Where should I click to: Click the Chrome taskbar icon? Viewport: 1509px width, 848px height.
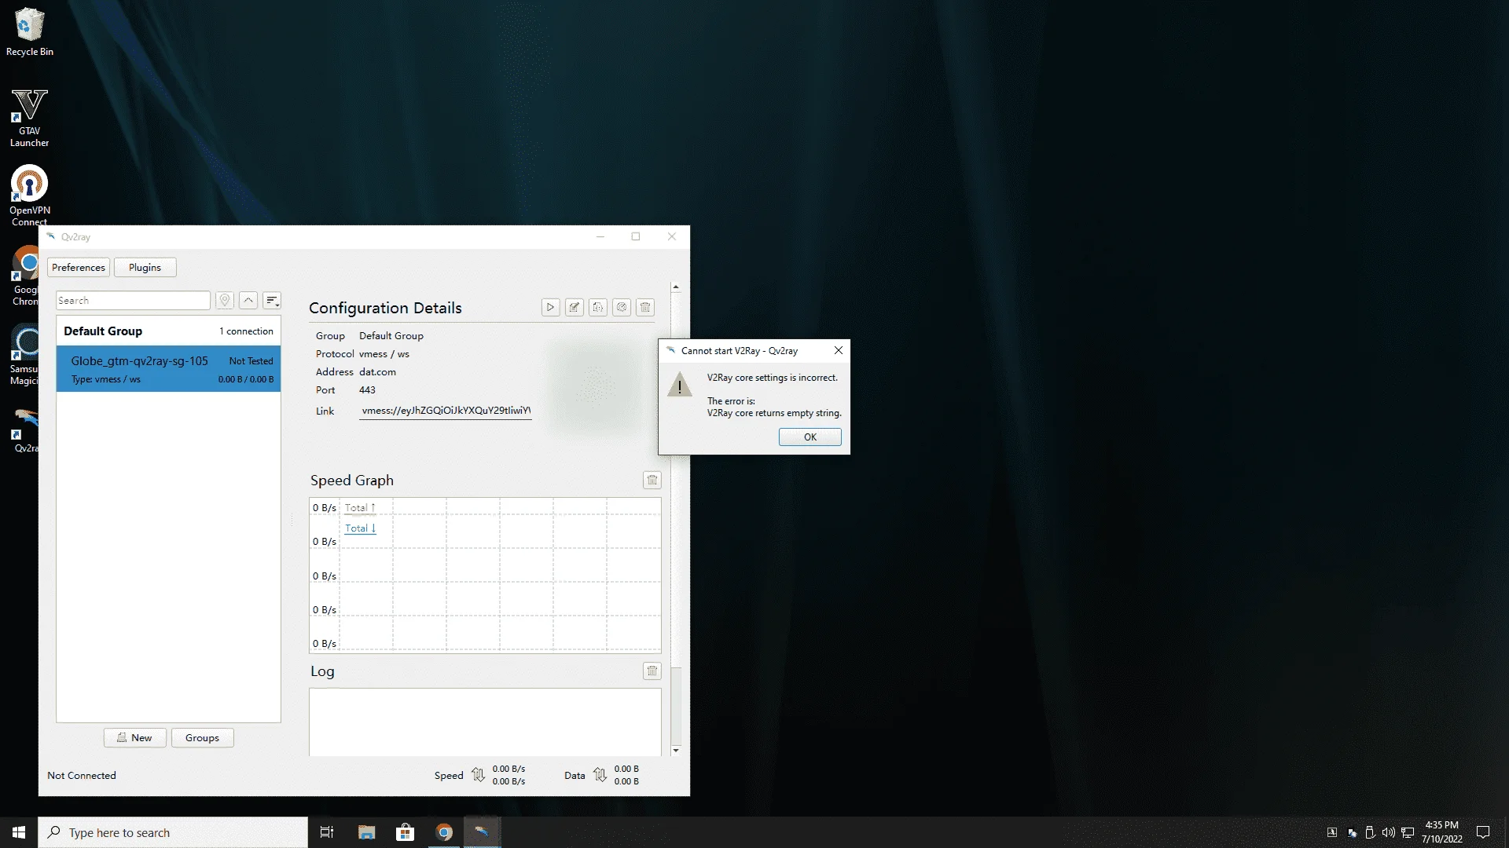pos(444,832)
